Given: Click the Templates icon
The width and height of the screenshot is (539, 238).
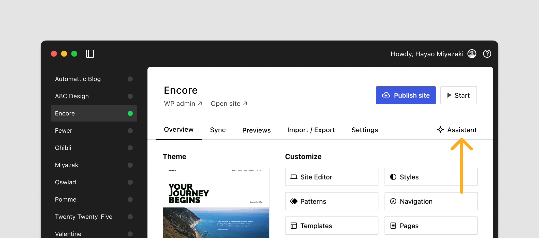Looking at the screenshot, I should (294, 225).
